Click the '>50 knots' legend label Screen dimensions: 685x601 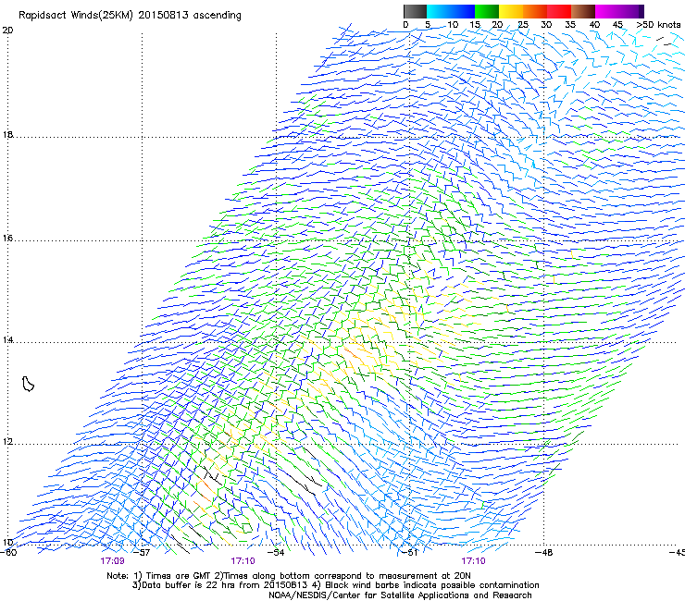click(x=658, y=25)
